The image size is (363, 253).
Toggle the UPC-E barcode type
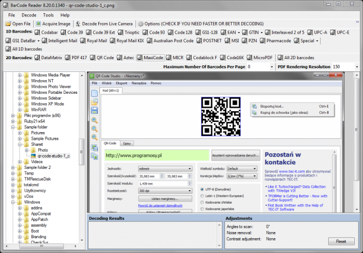[340, 32]
